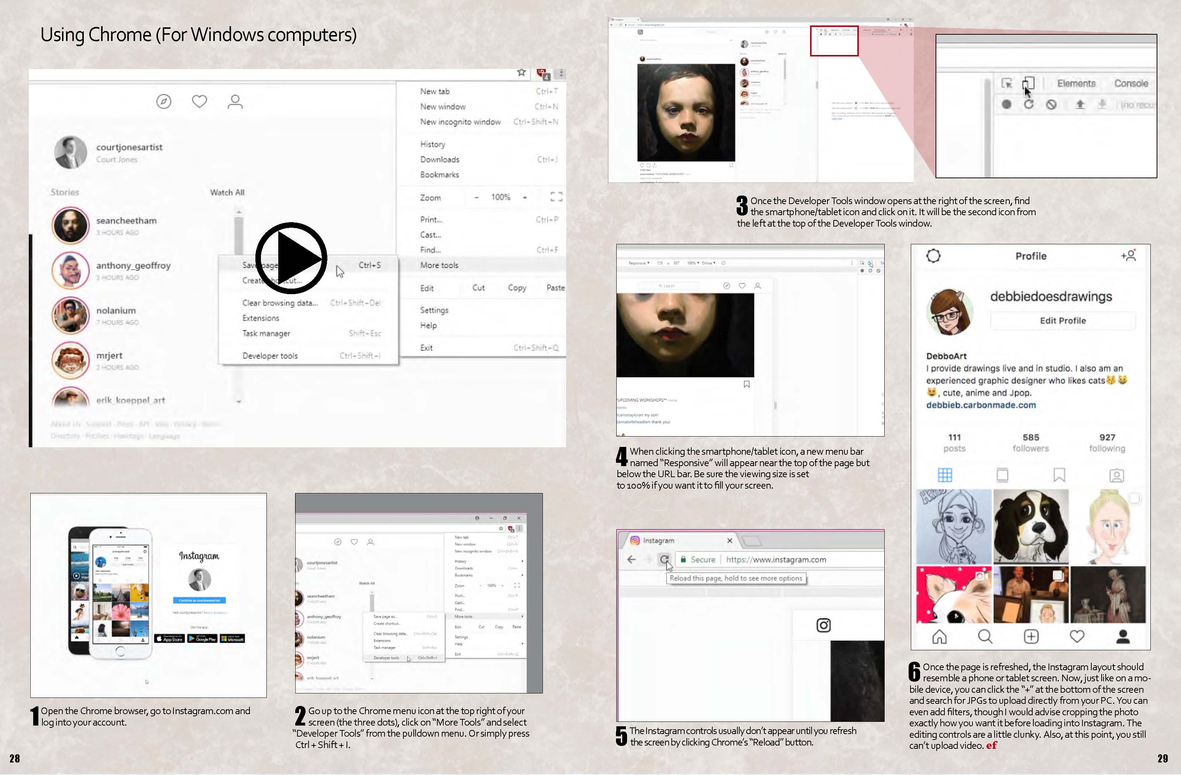Image resolution: width=1181 pixels, height=775 pixels.
Task: Click the heart activity icon in header
Action: coord(200,102)
